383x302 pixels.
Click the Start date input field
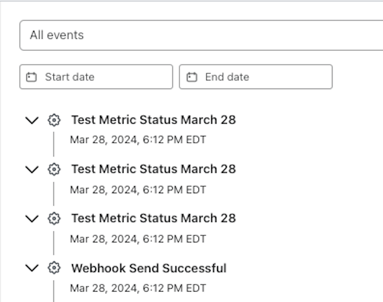coord(96,77)
